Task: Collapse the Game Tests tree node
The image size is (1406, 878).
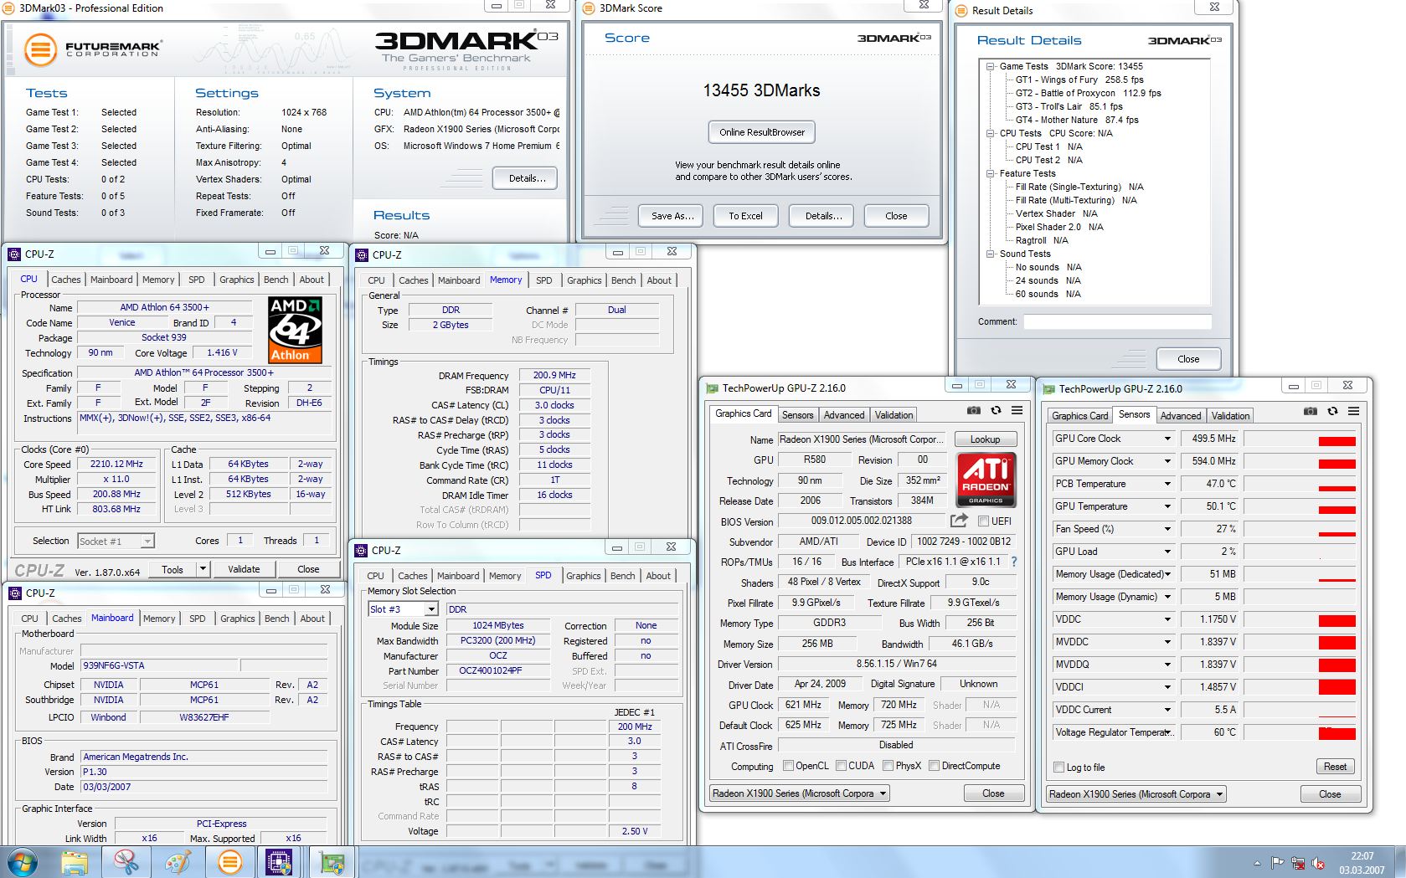Action: click(x=990, y=66)
